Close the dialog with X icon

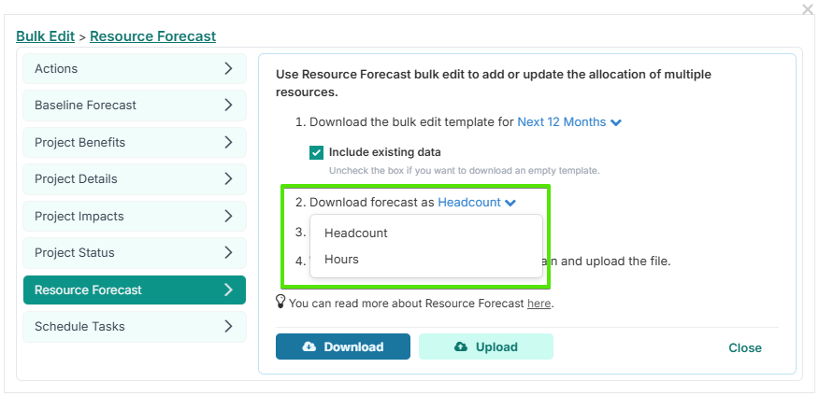808,9
